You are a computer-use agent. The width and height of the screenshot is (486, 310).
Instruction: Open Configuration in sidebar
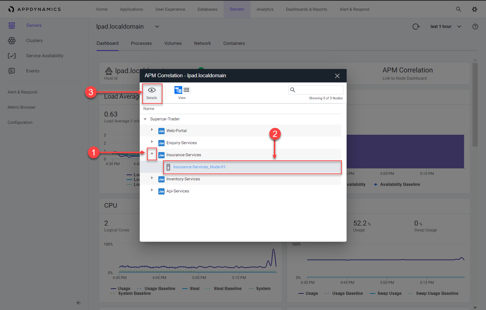coord(20,122)
